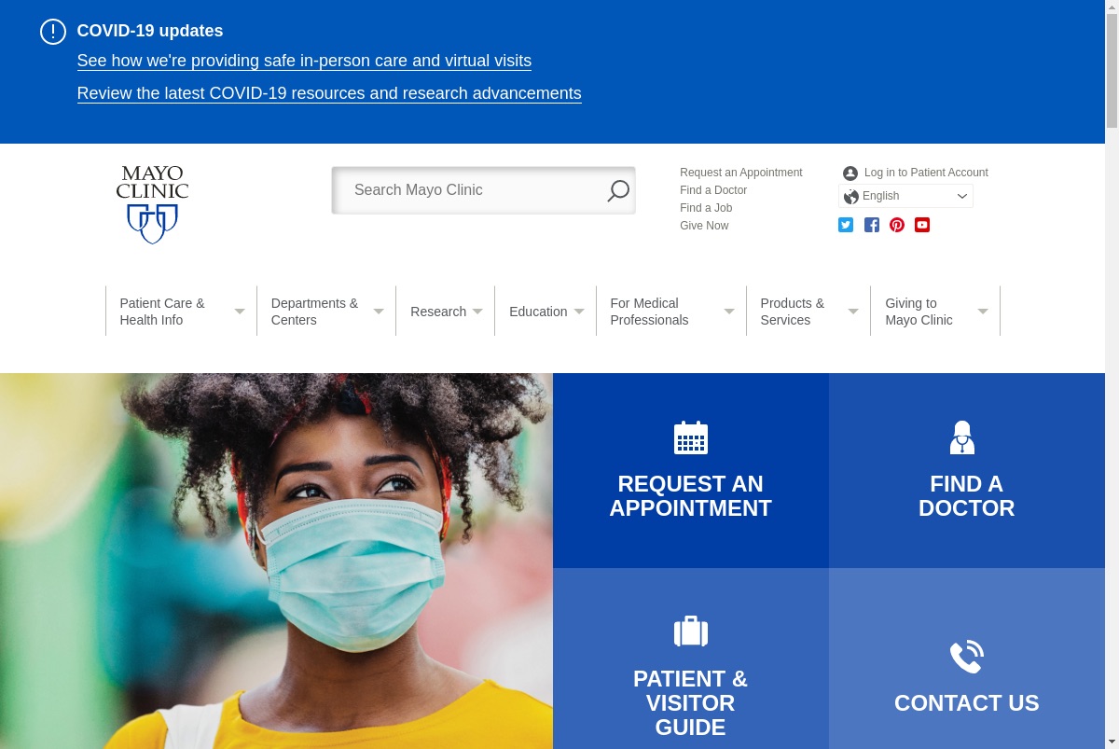Click the top Find a Doctor link
1119x749 pixels.
point(713,190)
